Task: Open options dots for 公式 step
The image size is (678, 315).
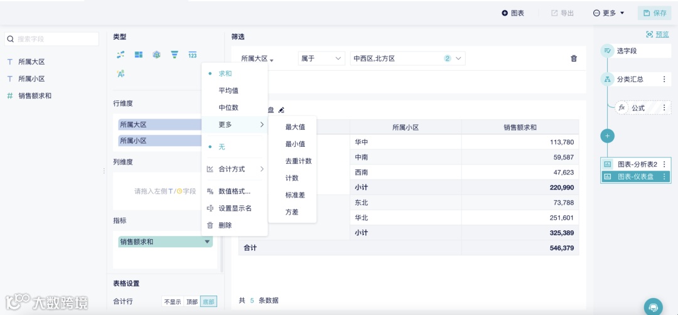Action: click(664, 107)
